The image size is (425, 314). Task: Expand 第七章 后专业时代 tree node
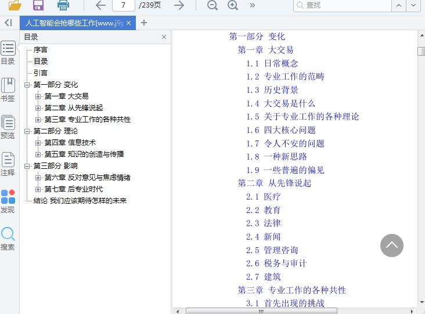pos(38,189)
